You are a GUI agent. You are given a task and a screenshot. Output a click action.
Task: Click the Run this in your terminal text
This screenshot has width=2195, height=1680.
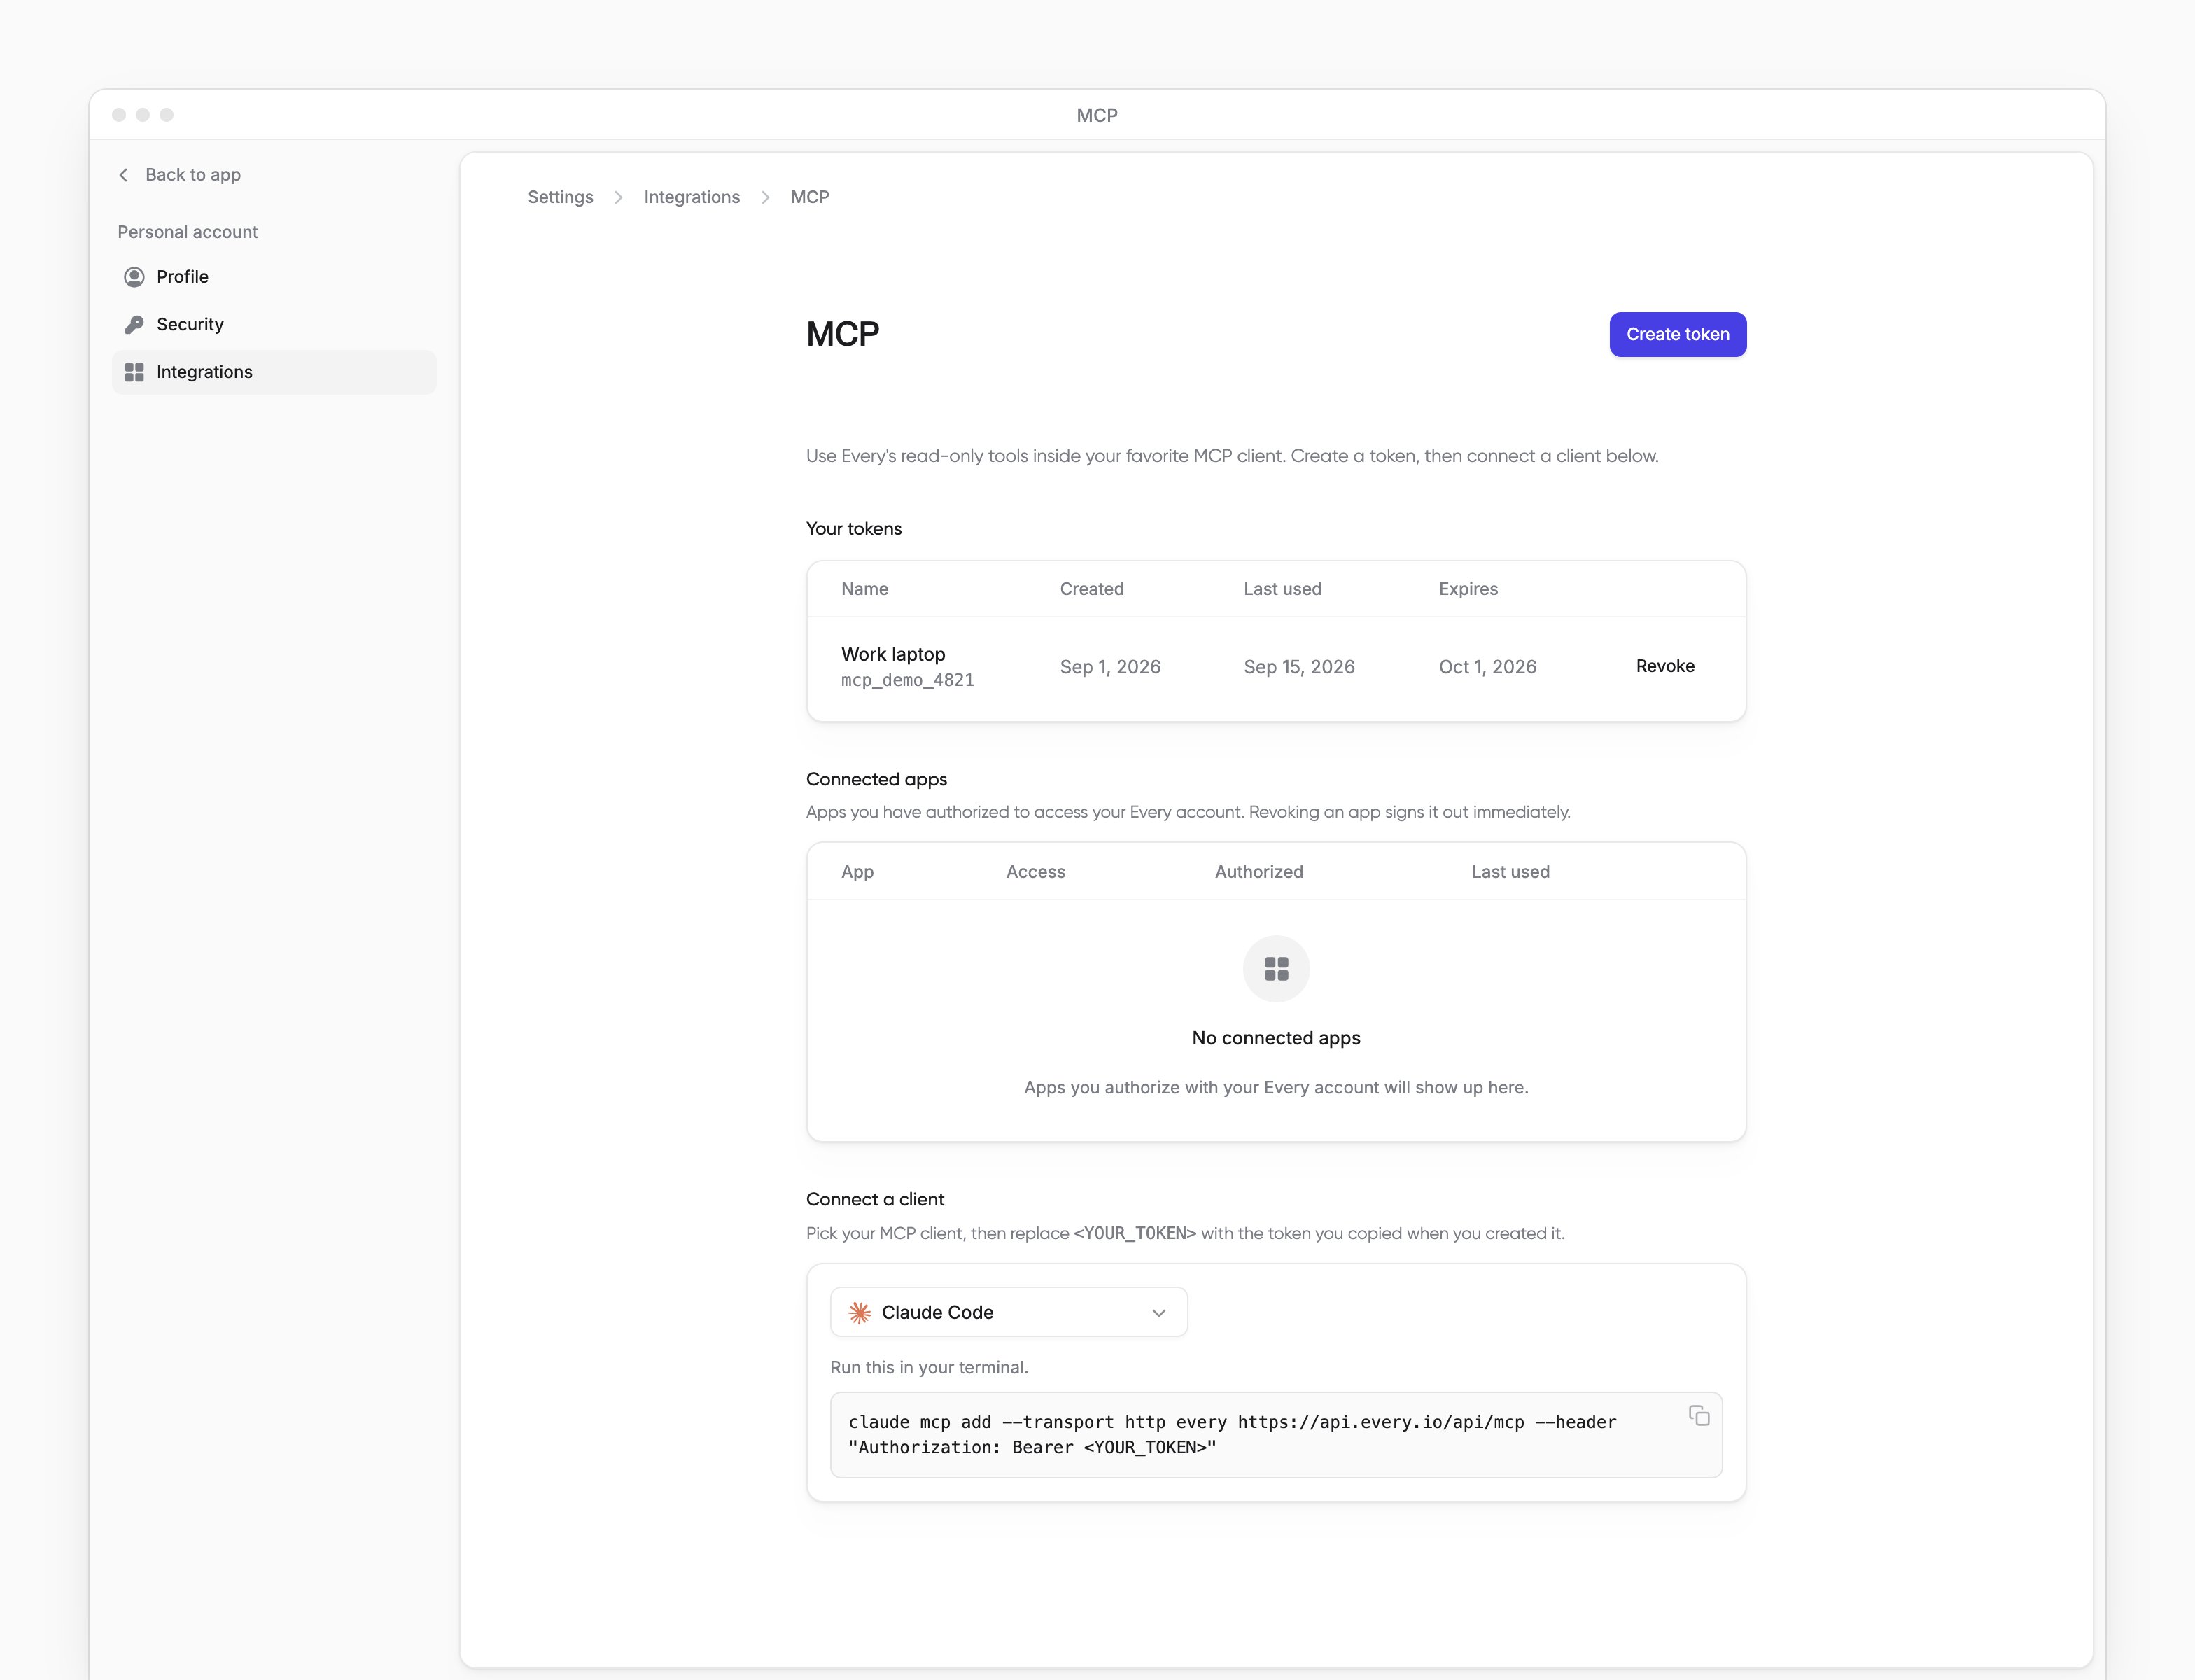click(x=929, y=1367)
